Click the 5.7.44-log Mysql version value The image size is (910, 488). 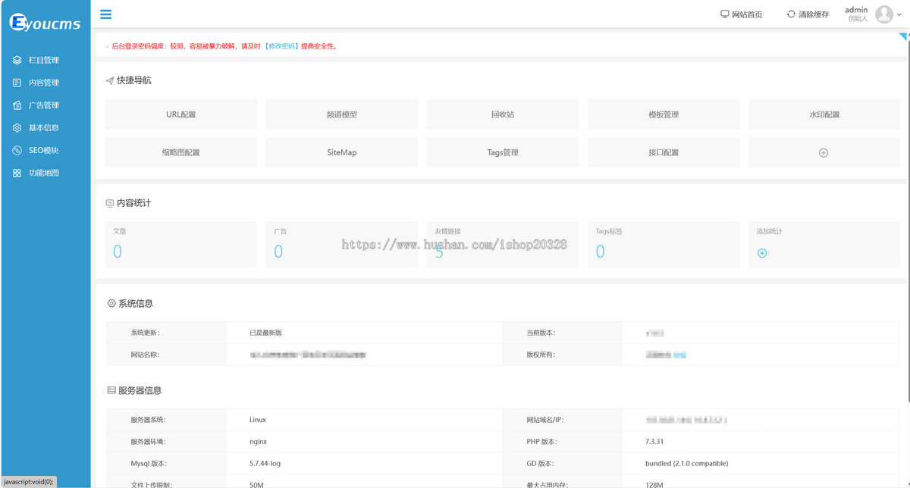click(265, 463)
